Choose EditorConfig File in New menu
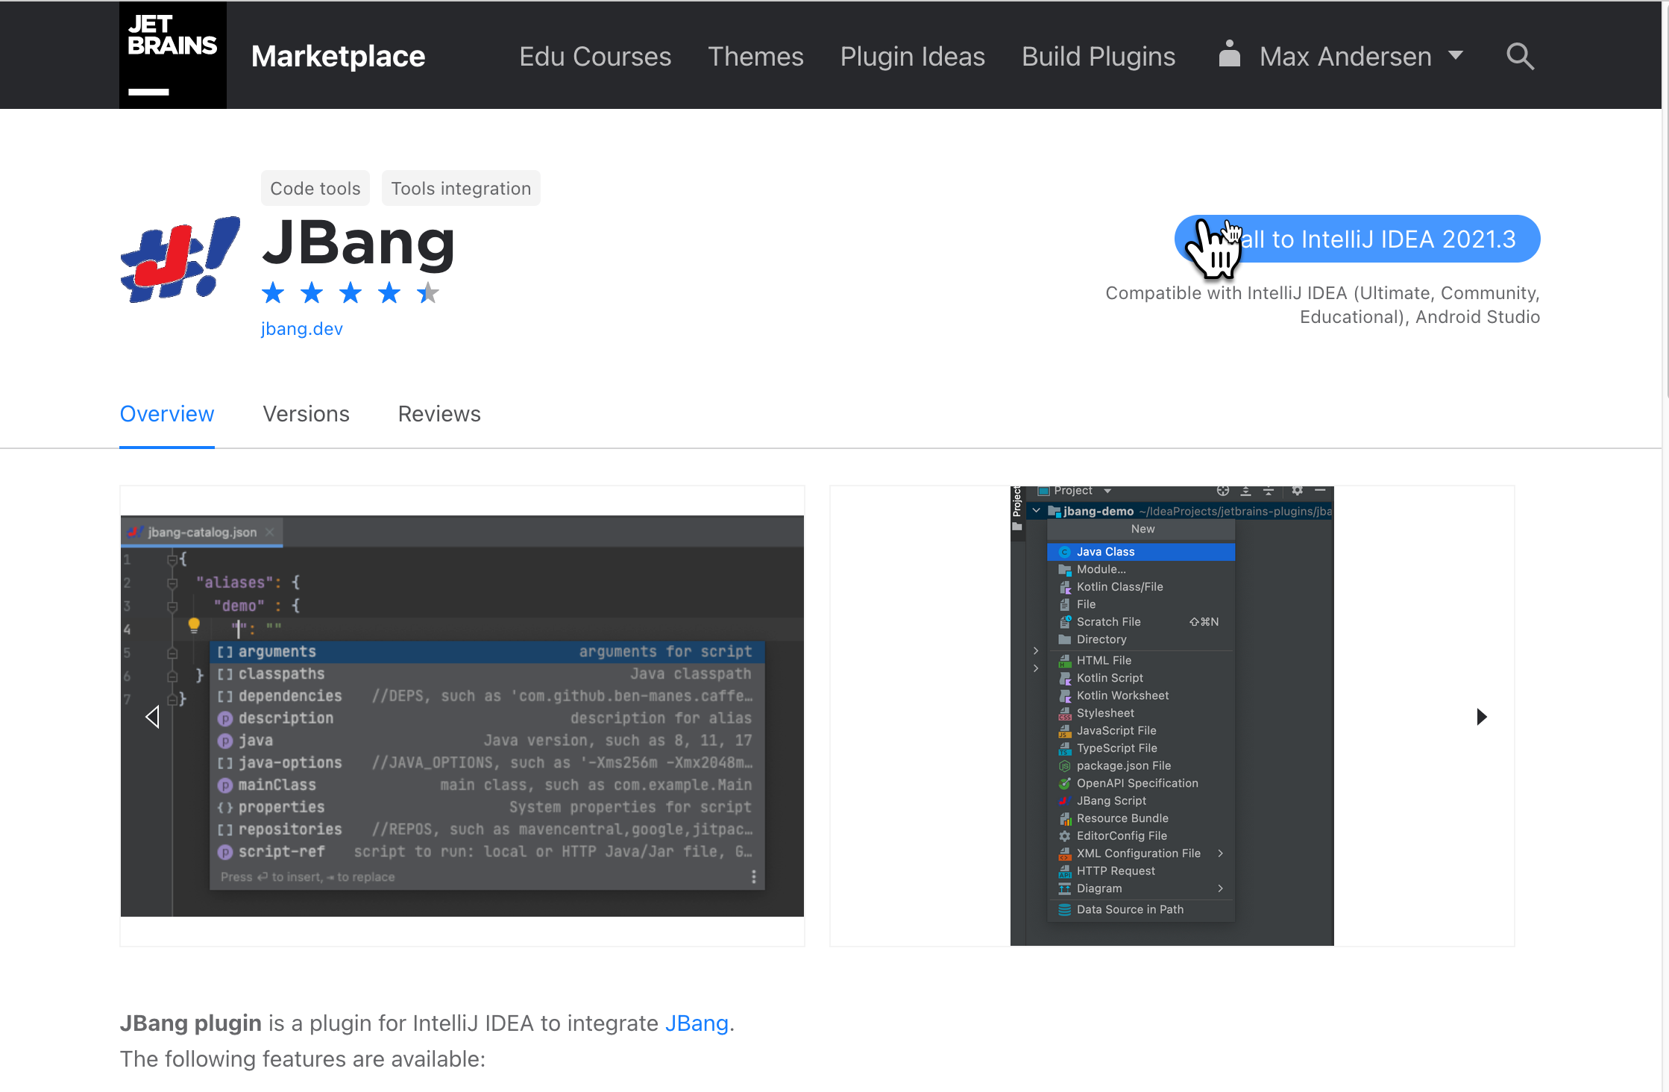 coord(1141,835)
